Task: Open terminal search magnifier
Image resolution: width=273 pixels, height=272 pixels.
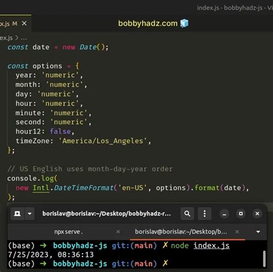Action: tap(187, 214)
